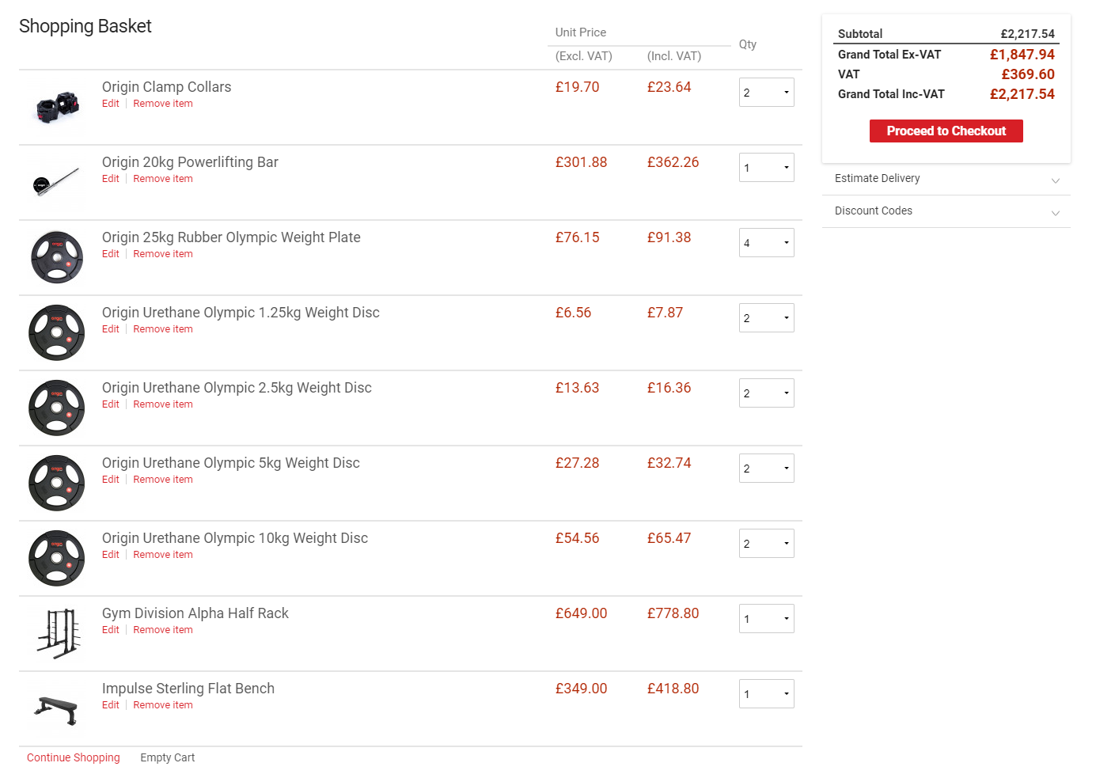Open the Origin 20kg Powerlifting Bar thumbnail

coord(57,183)
